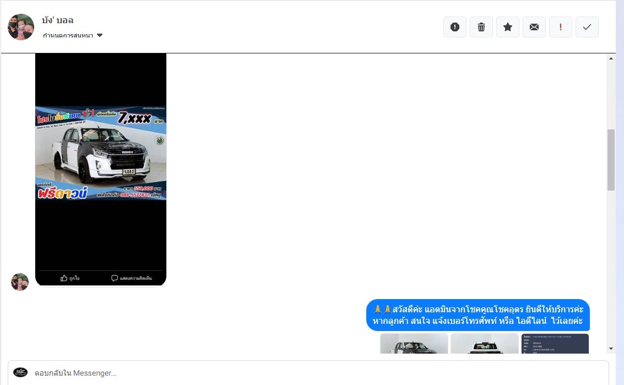Delete conversation with the trash icon
This screenshot has height=385, width=624.
tap(481, 27)
